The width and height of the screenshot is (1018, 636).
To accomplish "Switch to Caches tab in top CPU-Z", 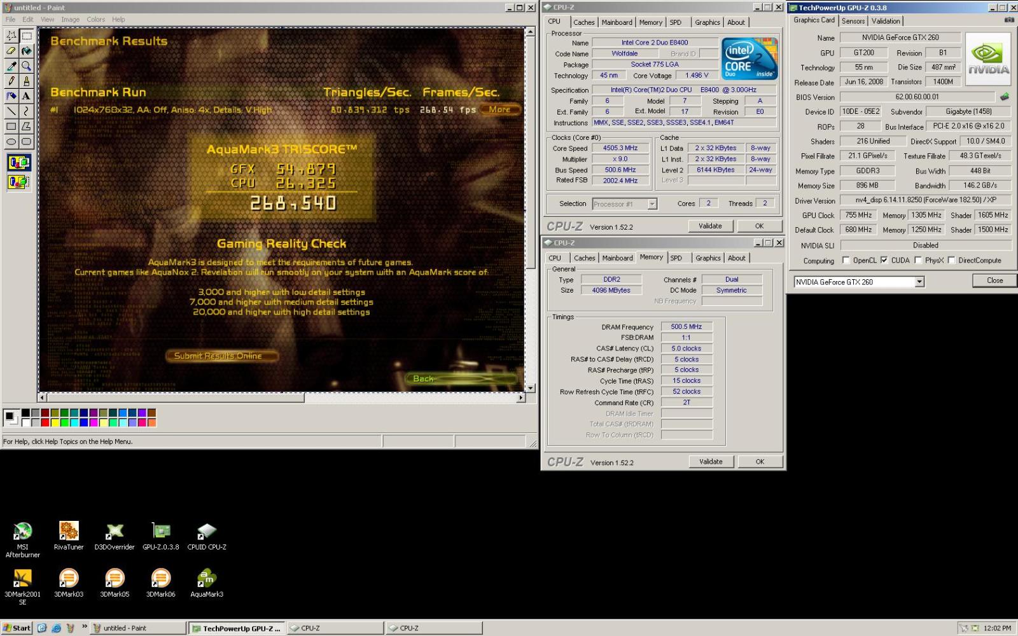I will tap(583, 22).
